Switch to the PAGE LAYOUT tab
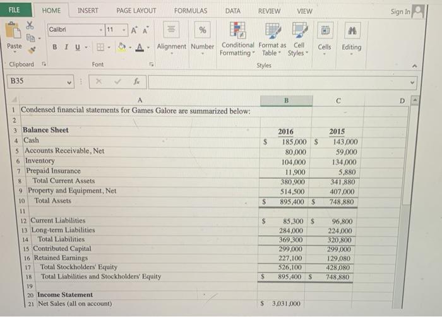Screen dimensions: 442x317 [x=136, y=11]
